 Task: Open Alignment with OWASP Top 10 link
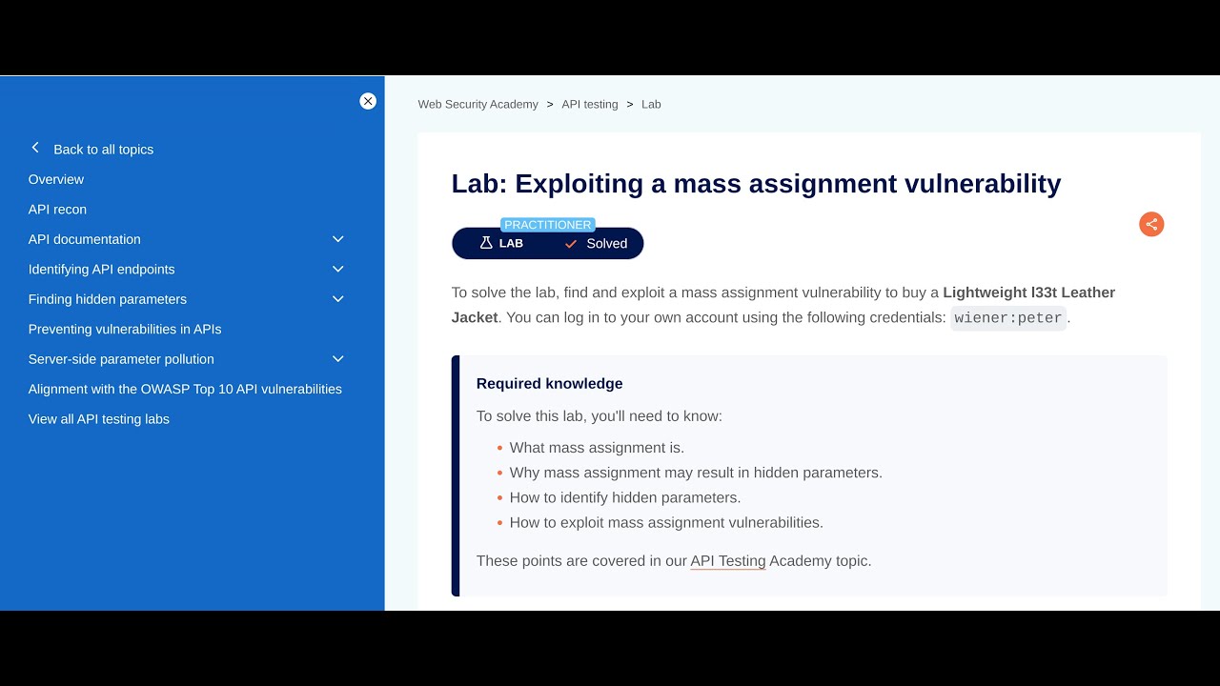tap(185, 389)
